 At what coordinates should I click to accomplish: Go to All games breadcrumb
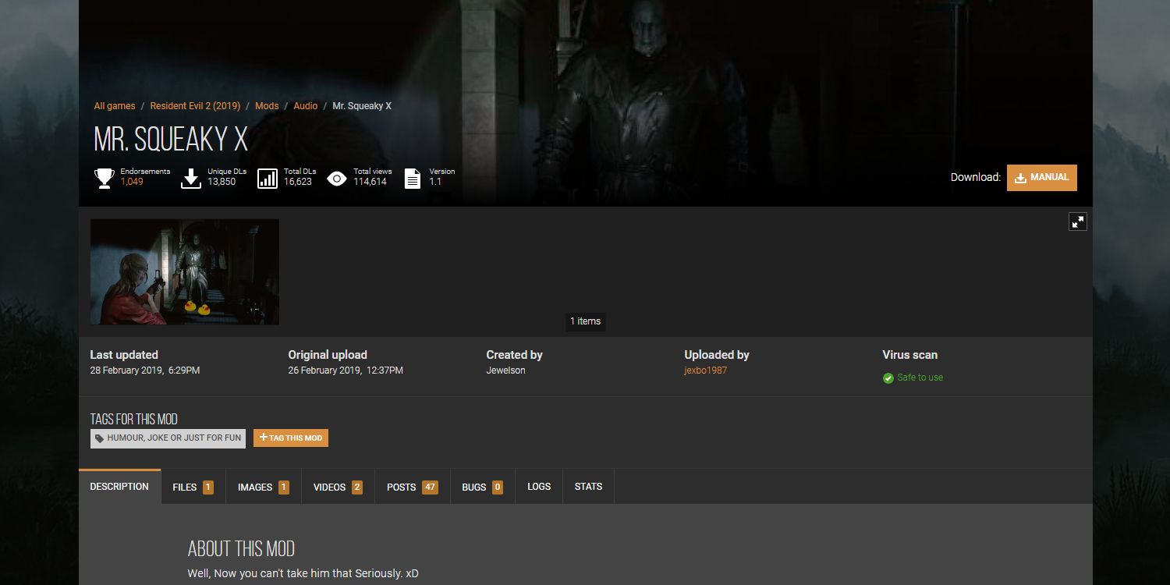[115, 106]
